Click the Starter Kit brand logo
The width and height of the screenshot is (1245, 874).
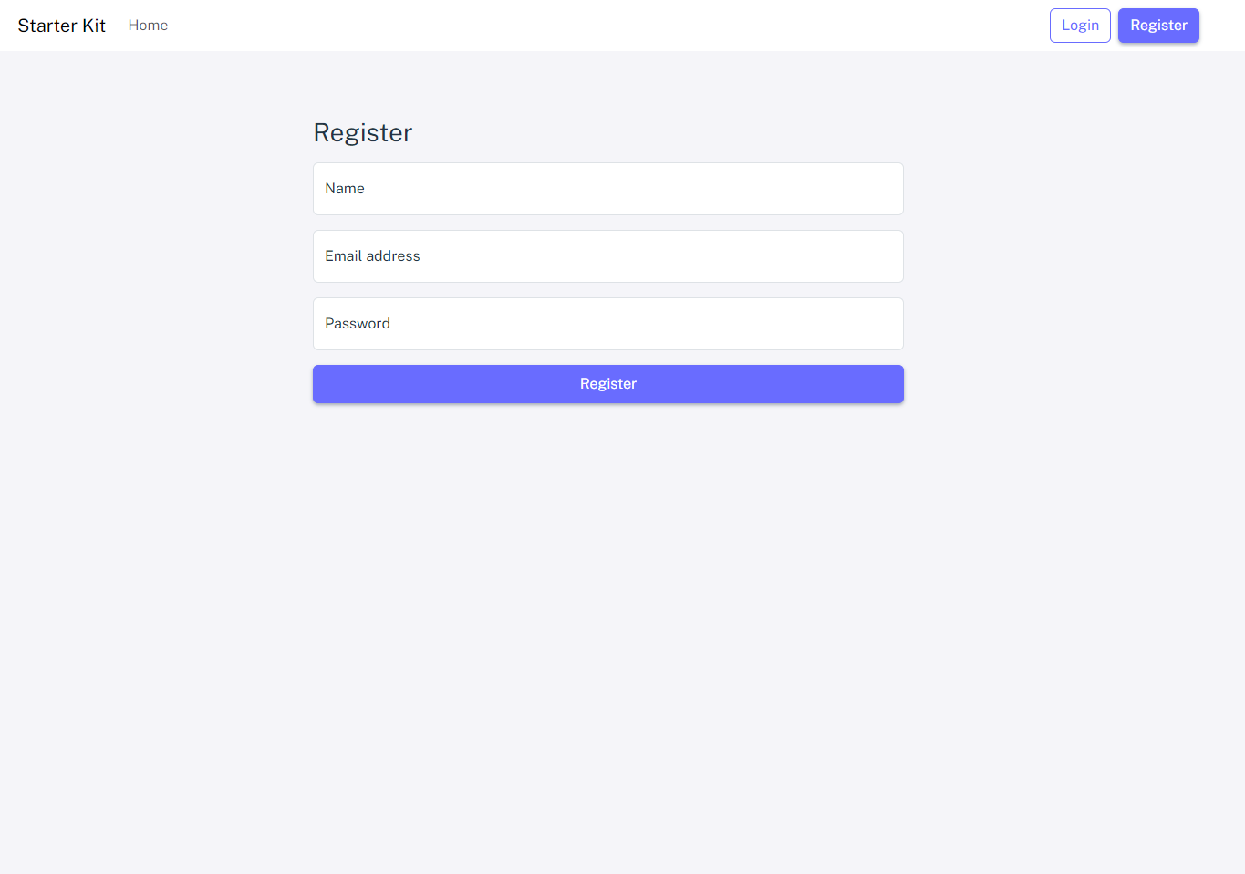coord(62,26)
